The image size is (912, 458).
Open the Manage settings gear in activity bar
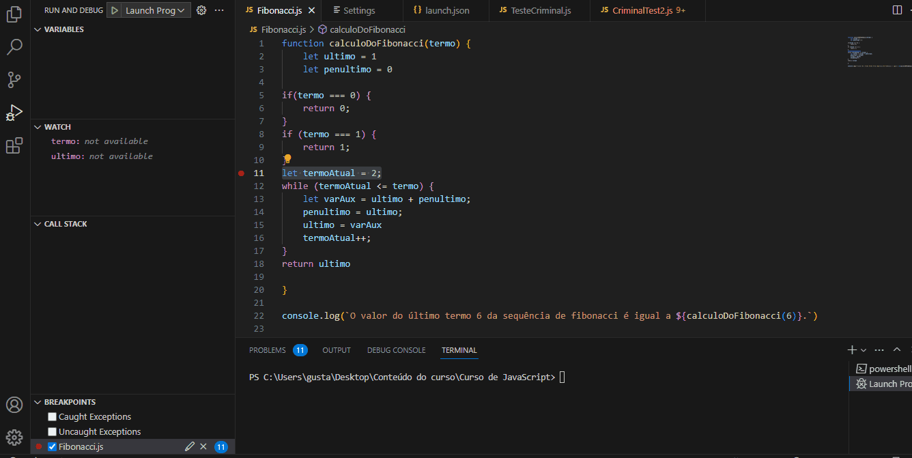click(14, 437)
